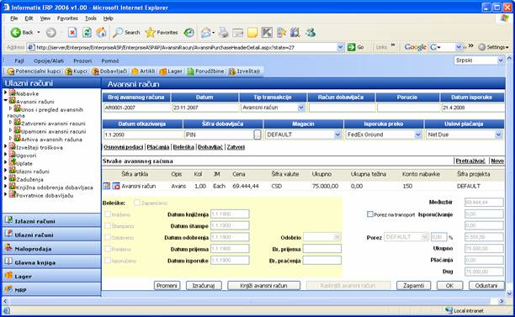The image size is (515, 317).
Task: Click the Izračunaj button
Action: click(x=204, y=286)
